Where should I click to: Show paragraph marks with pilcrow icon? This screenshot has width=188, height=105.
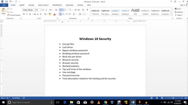[x=87, y=10]
